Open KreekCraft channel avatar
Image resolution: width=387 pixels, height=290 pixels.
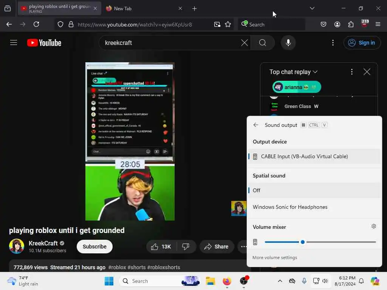click(x=17, y=246)
